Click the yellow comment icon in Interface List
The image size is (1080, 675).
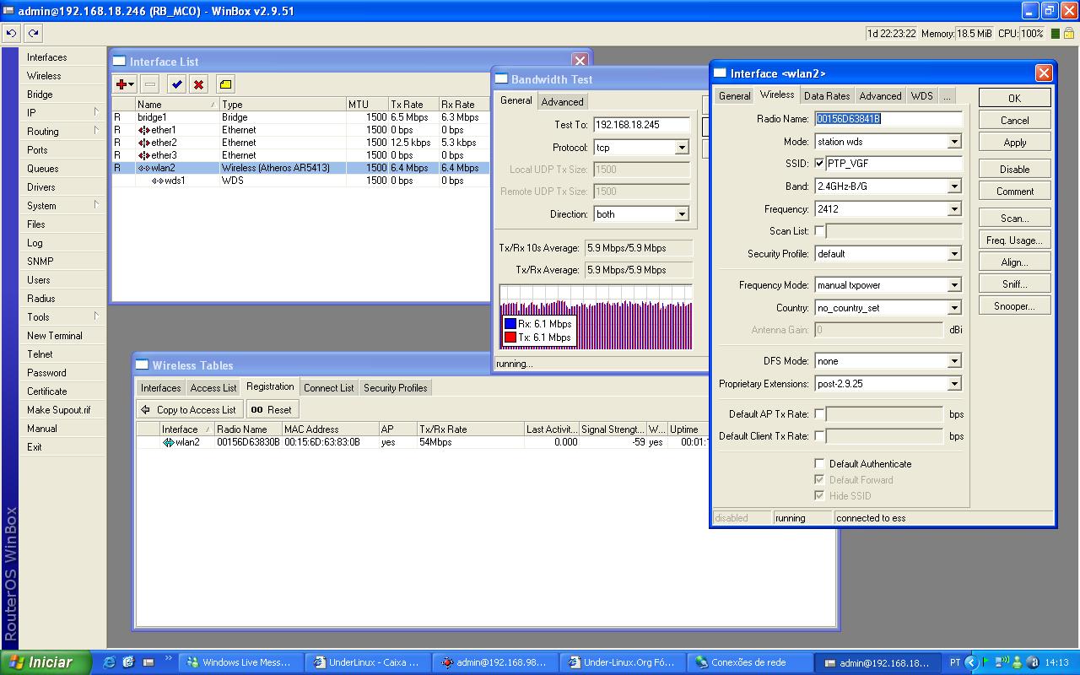tap(225, 84)
